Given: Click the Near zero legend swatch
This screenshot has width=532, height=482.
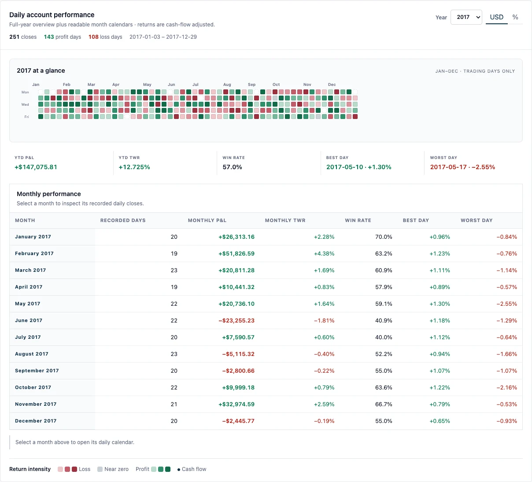Looking at the screenshot, I should [100, 469].
